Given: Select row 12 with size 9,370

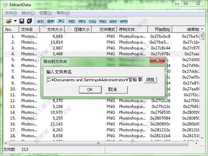Looking at the screenshot, I should pos(102,101).
